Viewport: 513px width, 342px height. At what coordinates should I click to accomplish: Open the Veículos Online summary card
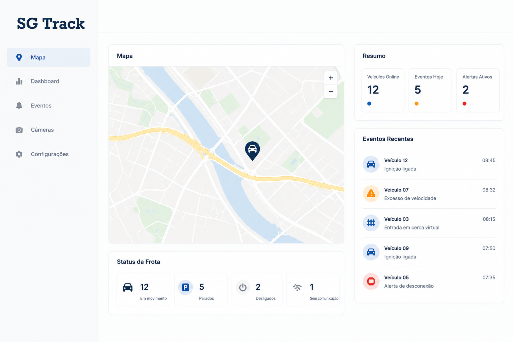coord(383,90)
